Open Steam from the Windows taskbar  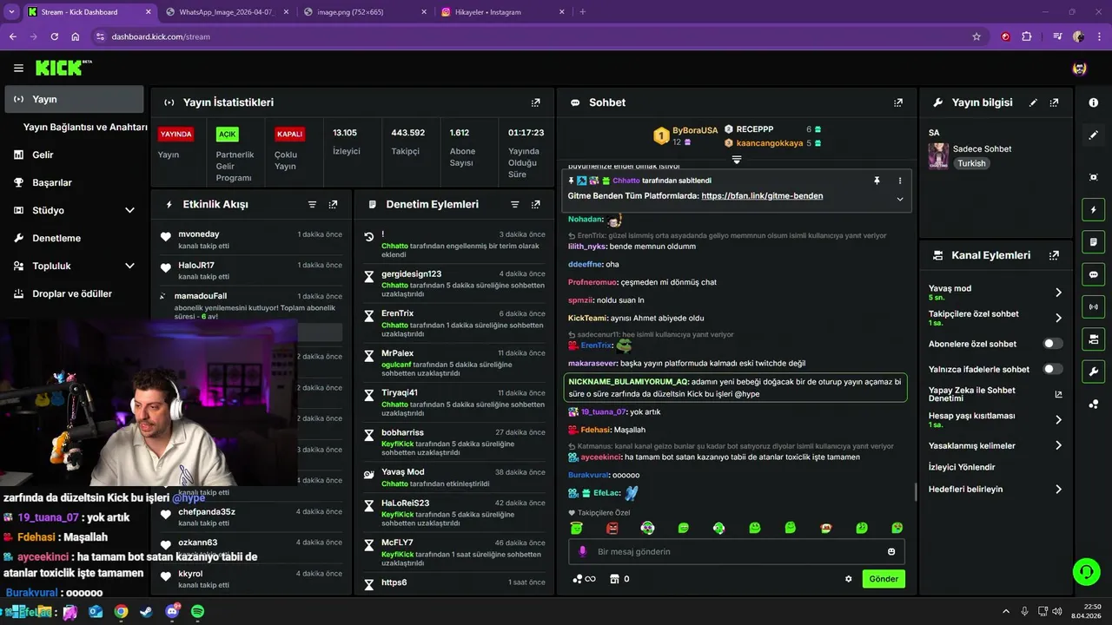point(146,612)
